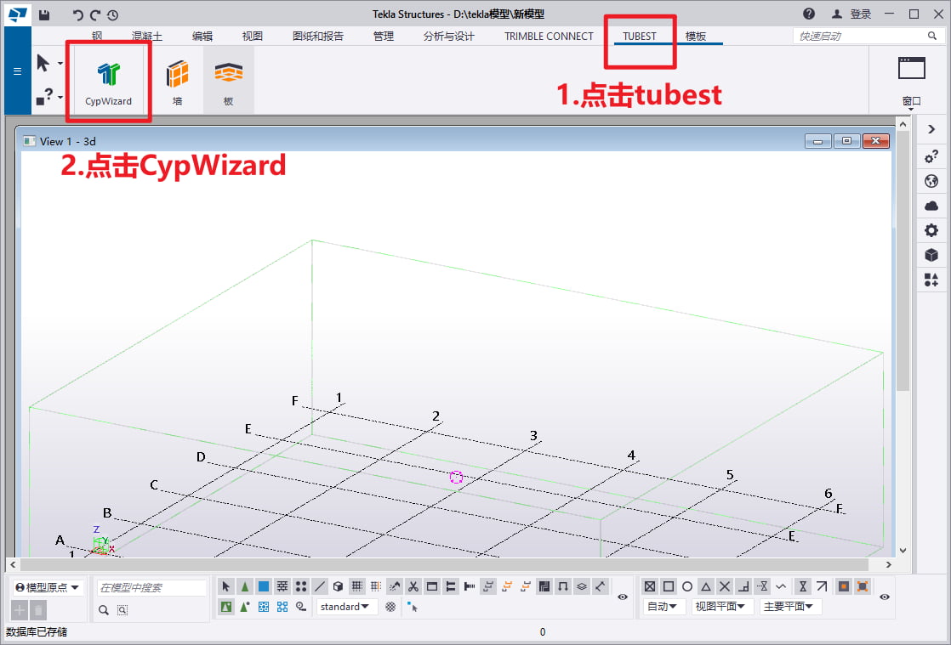Redo the last undone action
This screenshot has width=951, height=645.
coord(94,14)
